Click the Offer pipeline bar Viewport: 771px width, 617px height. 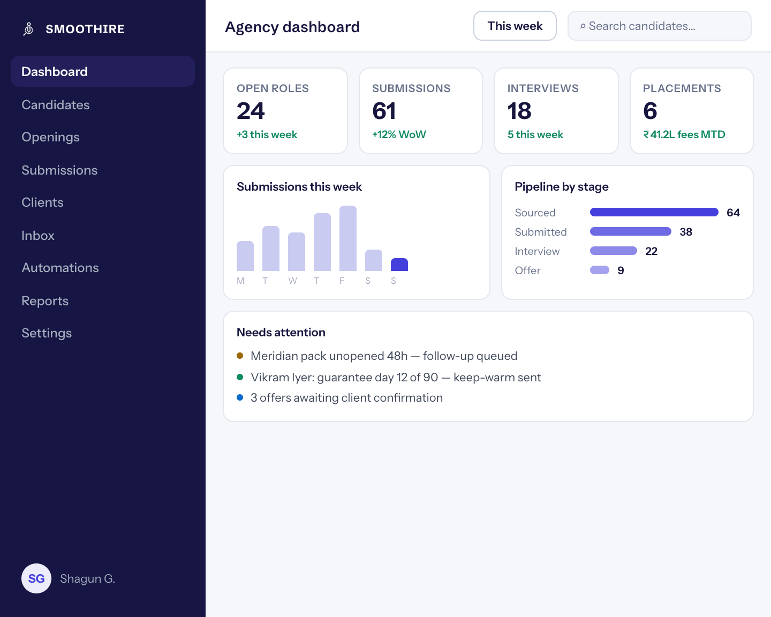click(600, 270)
